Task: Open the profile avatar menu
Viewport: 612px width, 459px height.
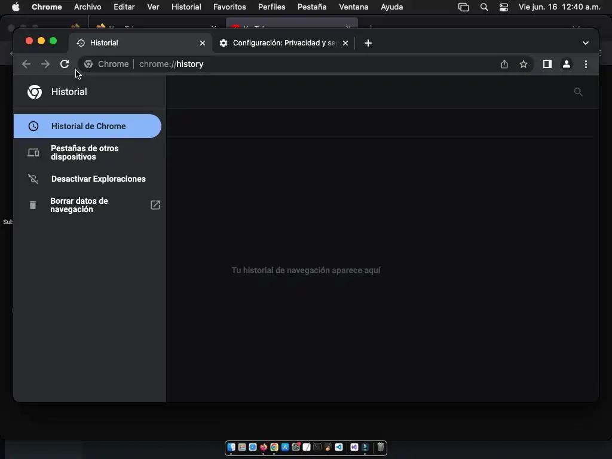Action: (567, 64)
